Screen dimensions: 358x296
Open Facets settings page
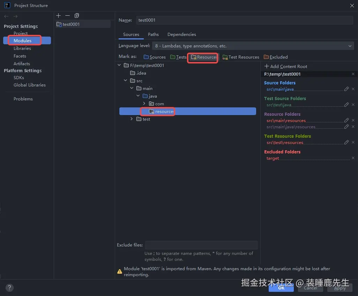click(20, 56)
